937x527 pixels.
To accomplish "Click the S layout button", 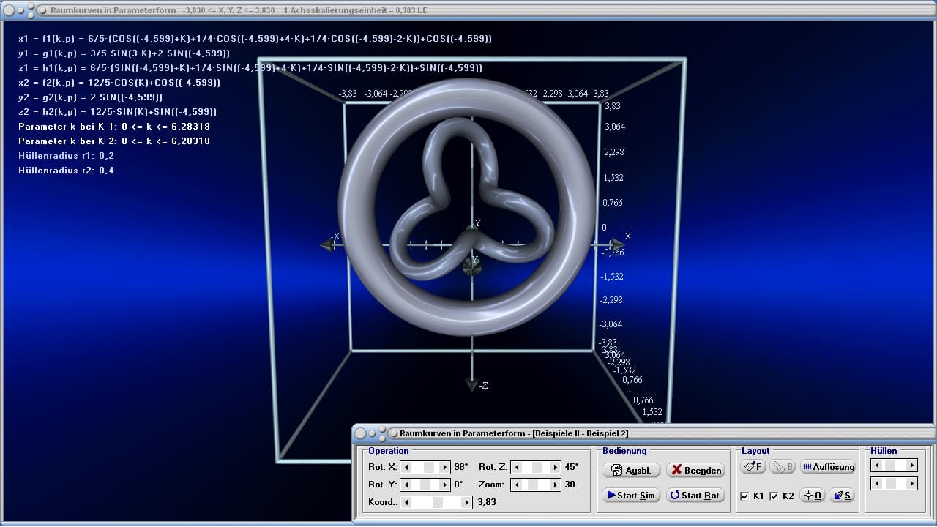I will (843, 495).
